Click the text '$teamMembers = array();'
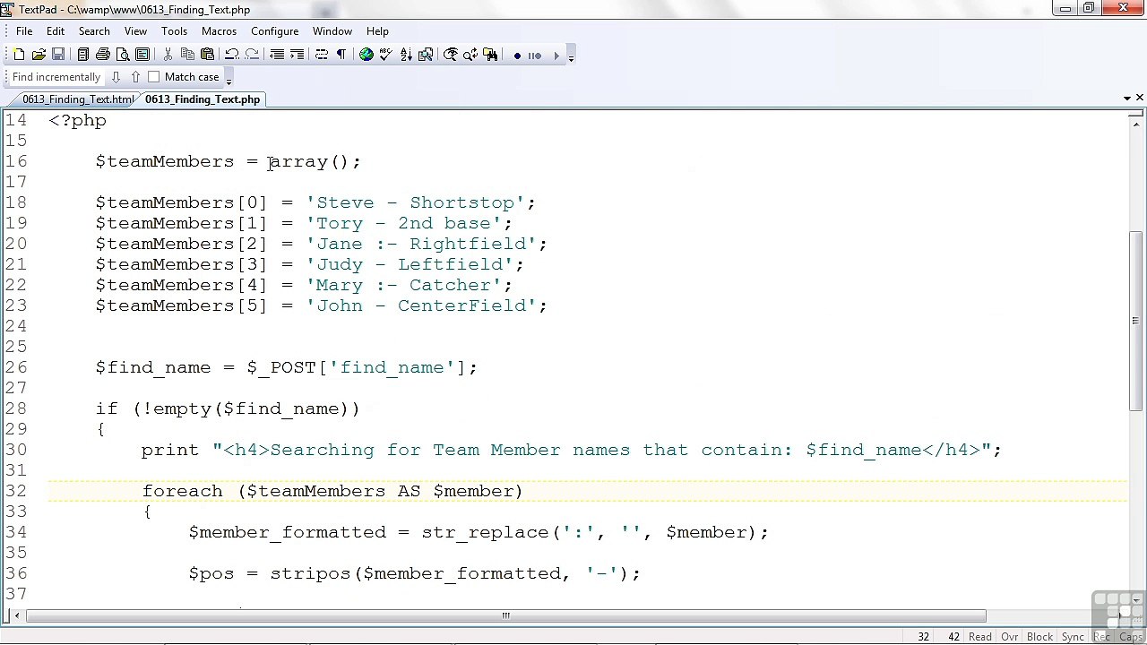 click(229, 161)
